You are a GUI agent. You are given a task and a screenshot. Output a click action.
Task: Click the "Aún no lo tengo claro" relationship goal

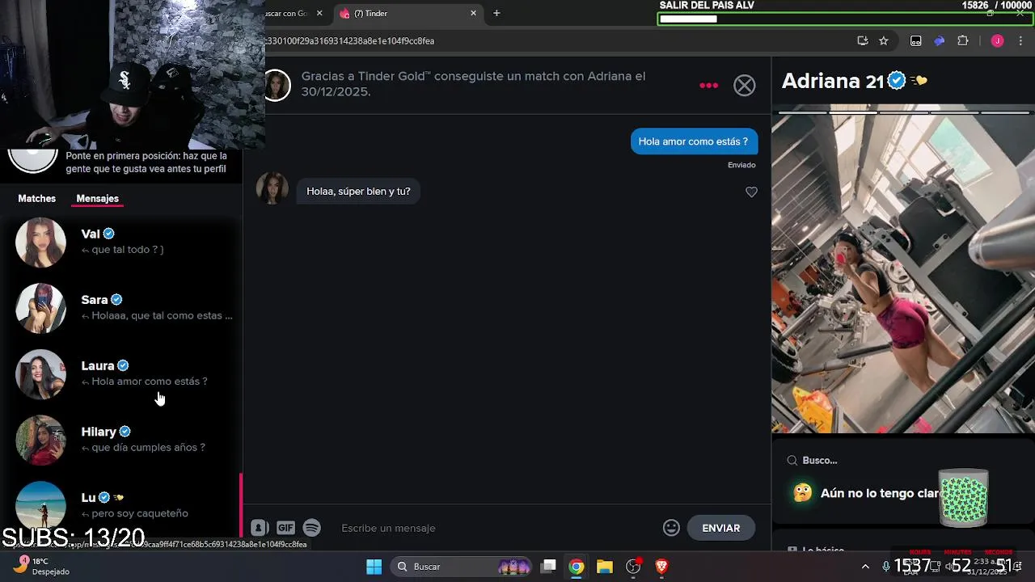(880, 493)
